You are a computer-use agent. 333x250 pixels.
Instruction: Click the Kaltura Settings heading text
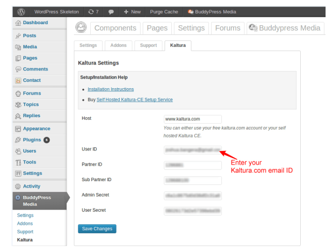click(98, 63)
